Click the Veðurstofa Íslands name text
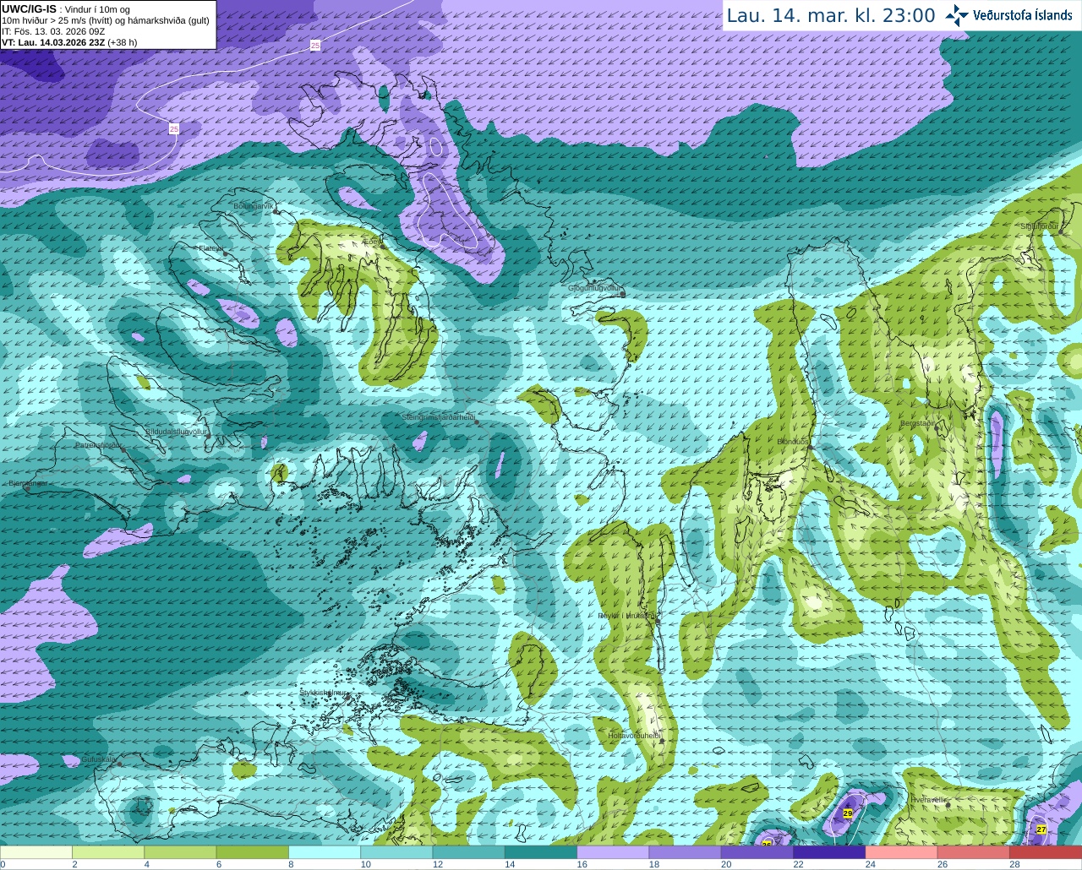The height and width of the screenshot is (870, 1082). tap(1023, 15)
